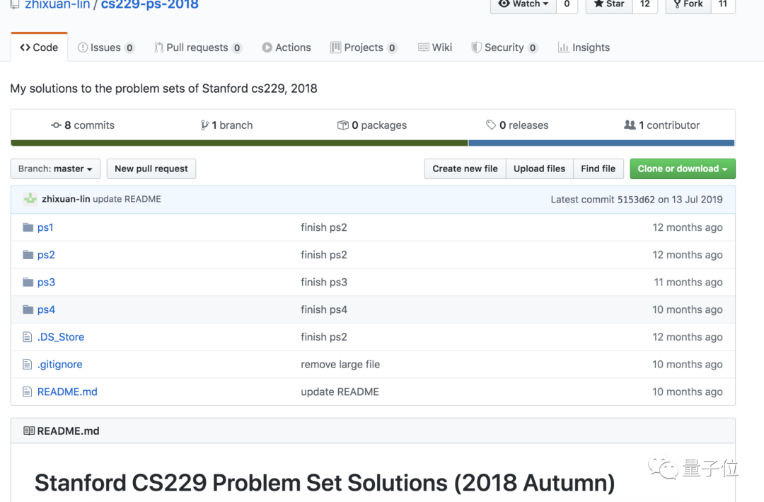Click the ps4 folder icon
This screenshot has height=502, width=764.
coord(28,309)
